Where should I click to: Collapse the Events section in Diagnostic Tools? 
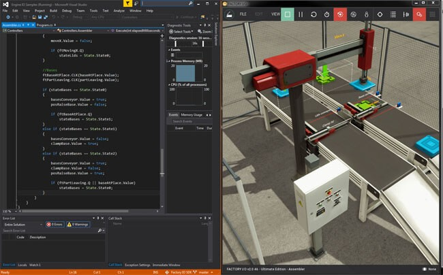click(x=169, y=50)
